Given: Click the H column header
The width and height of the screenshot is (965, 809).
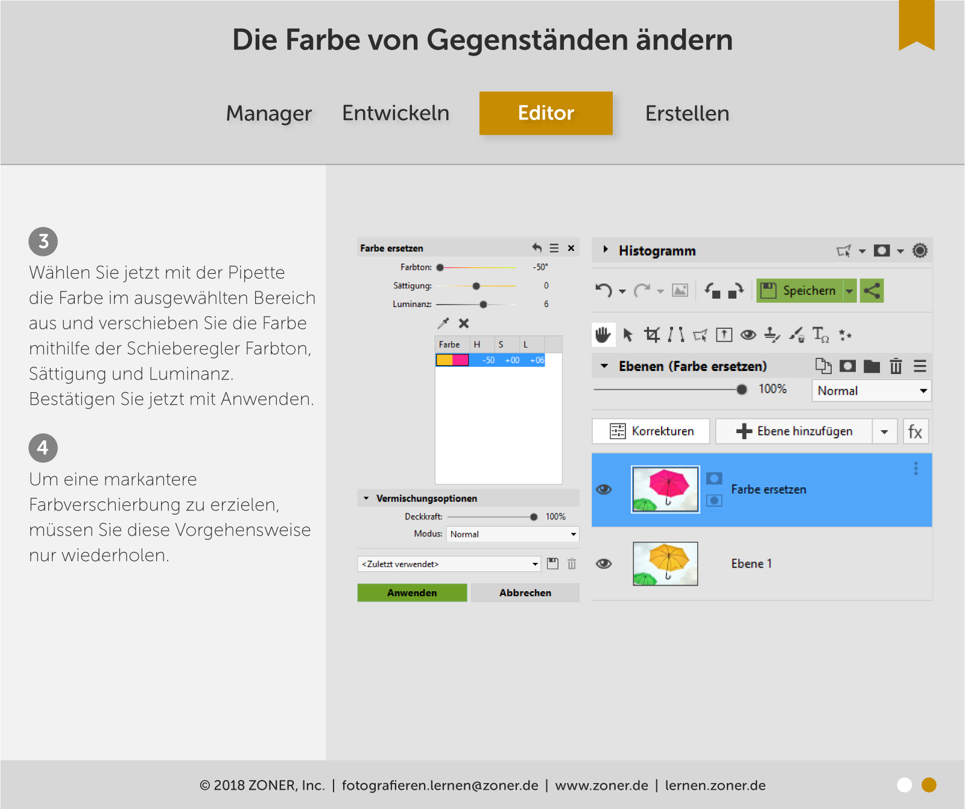Looking at the screenshot, I should [482, 344].
